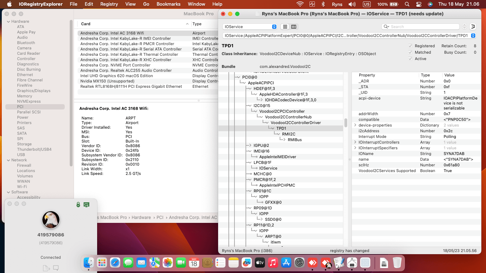The width and height of the screenshot is (486, 273).
Task: Open Calendar from the Dock
Action: (x=194, y=263)
